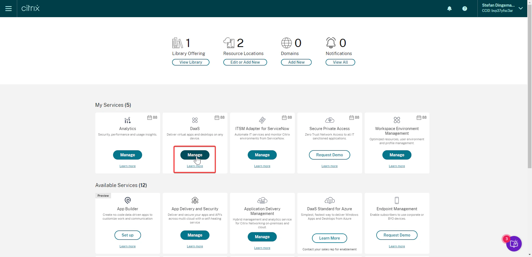
Task: Click the Preview tag on App Builder
Action: pyautogui.click(x=103, y=196)
